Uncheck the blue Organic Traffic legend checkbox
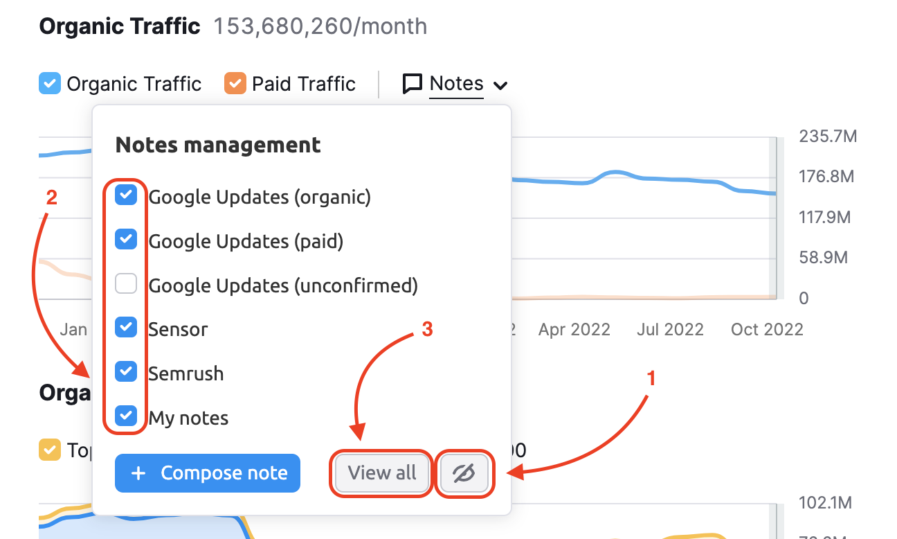This screenshot has height=539, width=897. (x=50, y=85)
